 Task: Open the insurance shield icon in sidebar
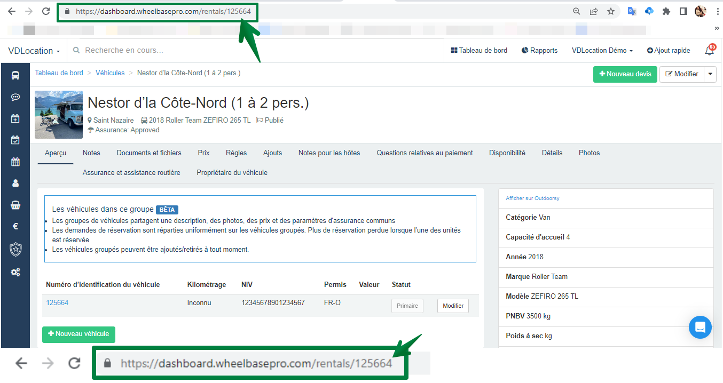[x=15, y=249]
